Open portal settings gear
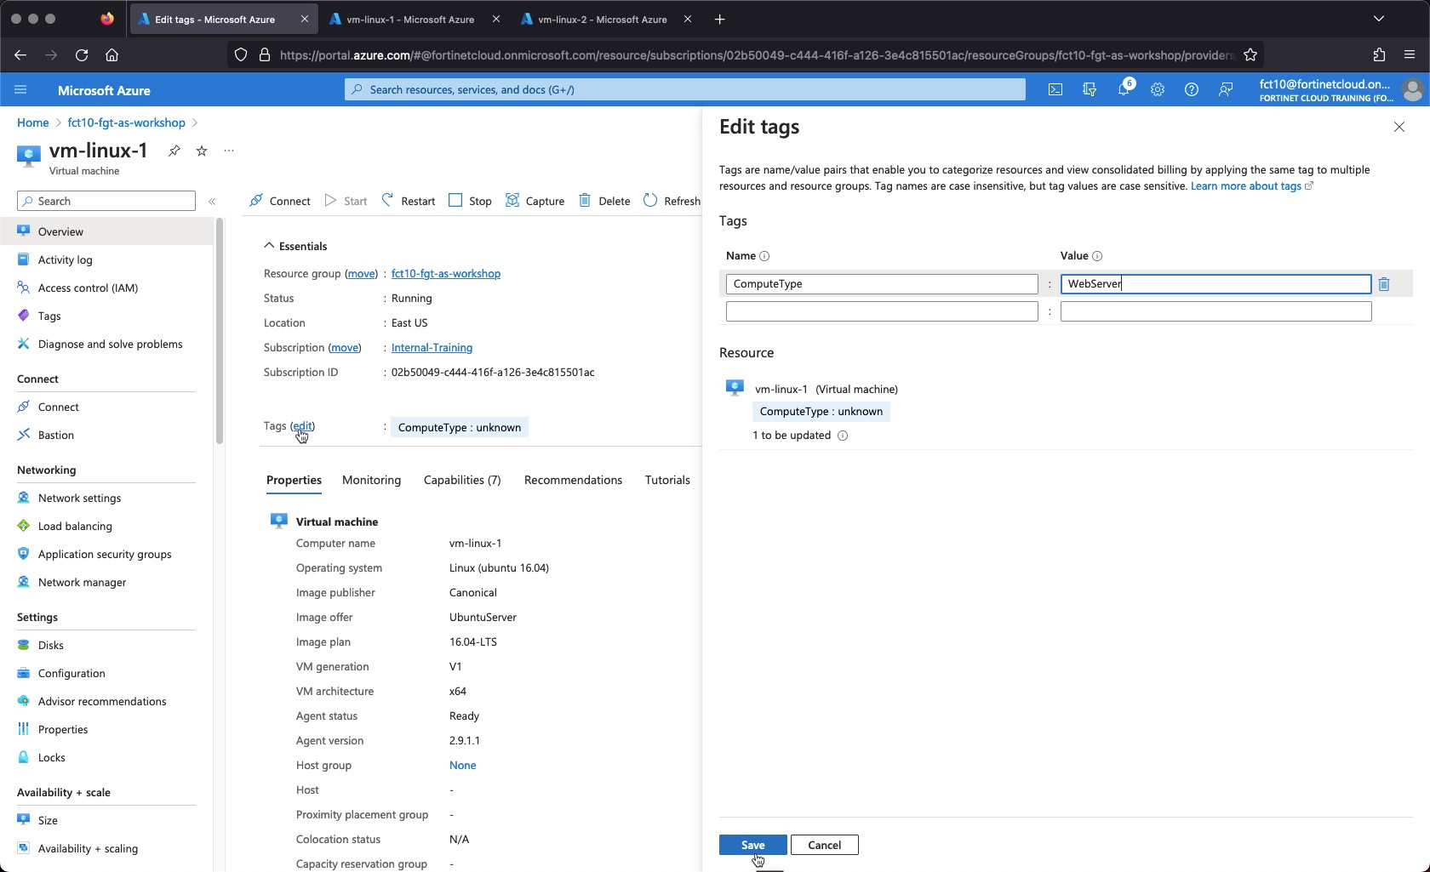1430x872 pixels. tap(1158, 89)
